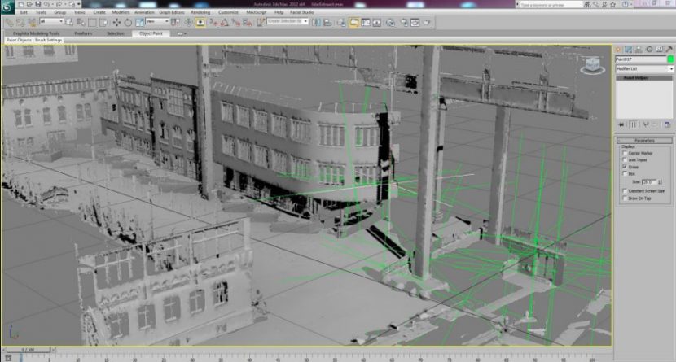Open the Modify panel tab icon

coord(627,50)
